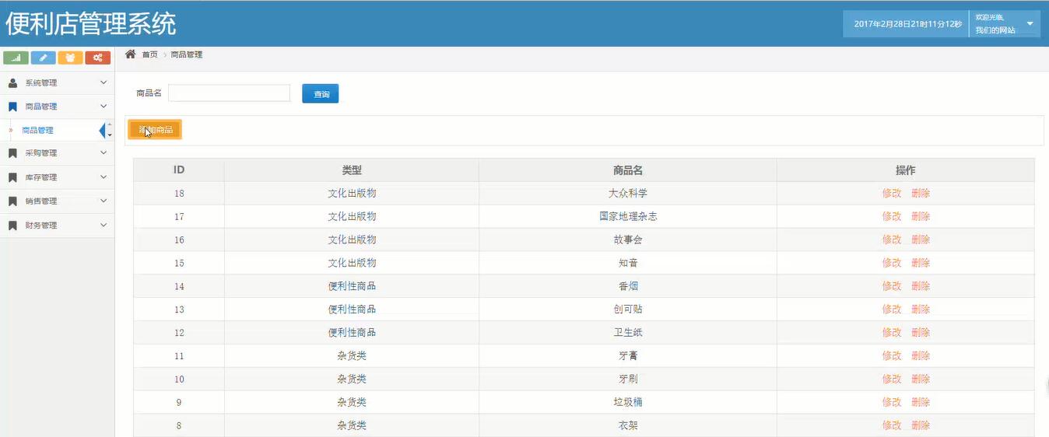
Task: Click the home icon in breadcrumb
Action: (131, 54)
